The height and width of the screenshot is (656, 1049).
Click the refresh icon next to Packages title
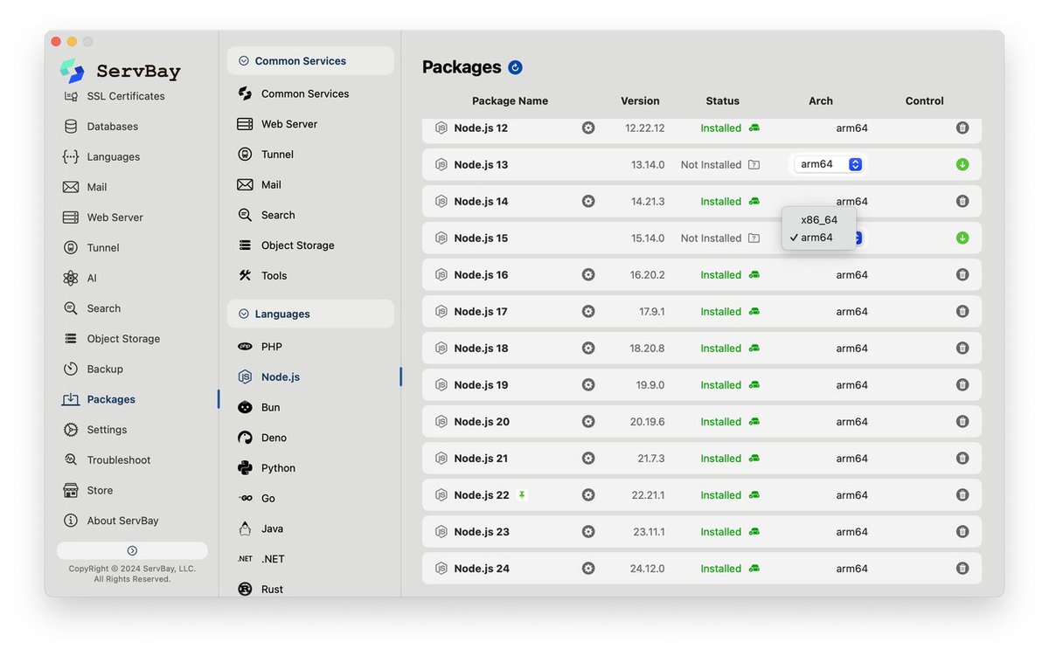point(515,67)
